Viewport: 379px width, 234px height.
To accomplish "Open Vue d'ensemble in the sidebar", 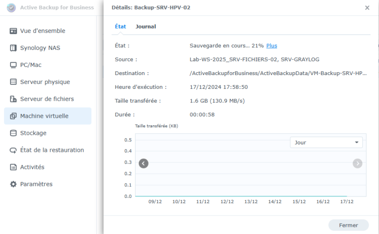I will click(48, 31).
